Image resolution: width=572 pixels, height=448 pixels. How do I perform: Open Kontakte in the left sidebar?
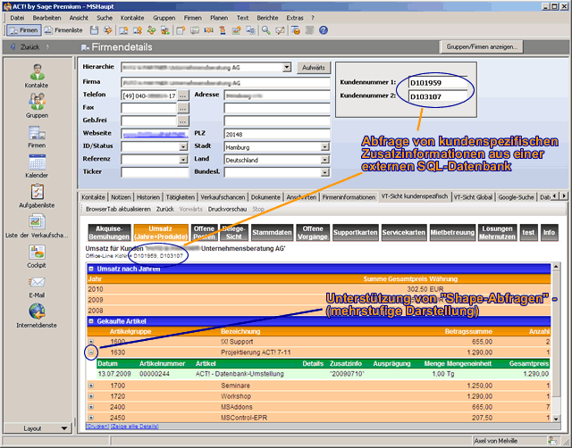(37, 72)
